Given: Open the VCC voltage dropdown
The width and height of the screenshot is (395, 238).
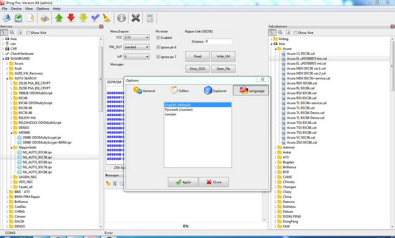Looking at the screenshot, I should 137,37.
